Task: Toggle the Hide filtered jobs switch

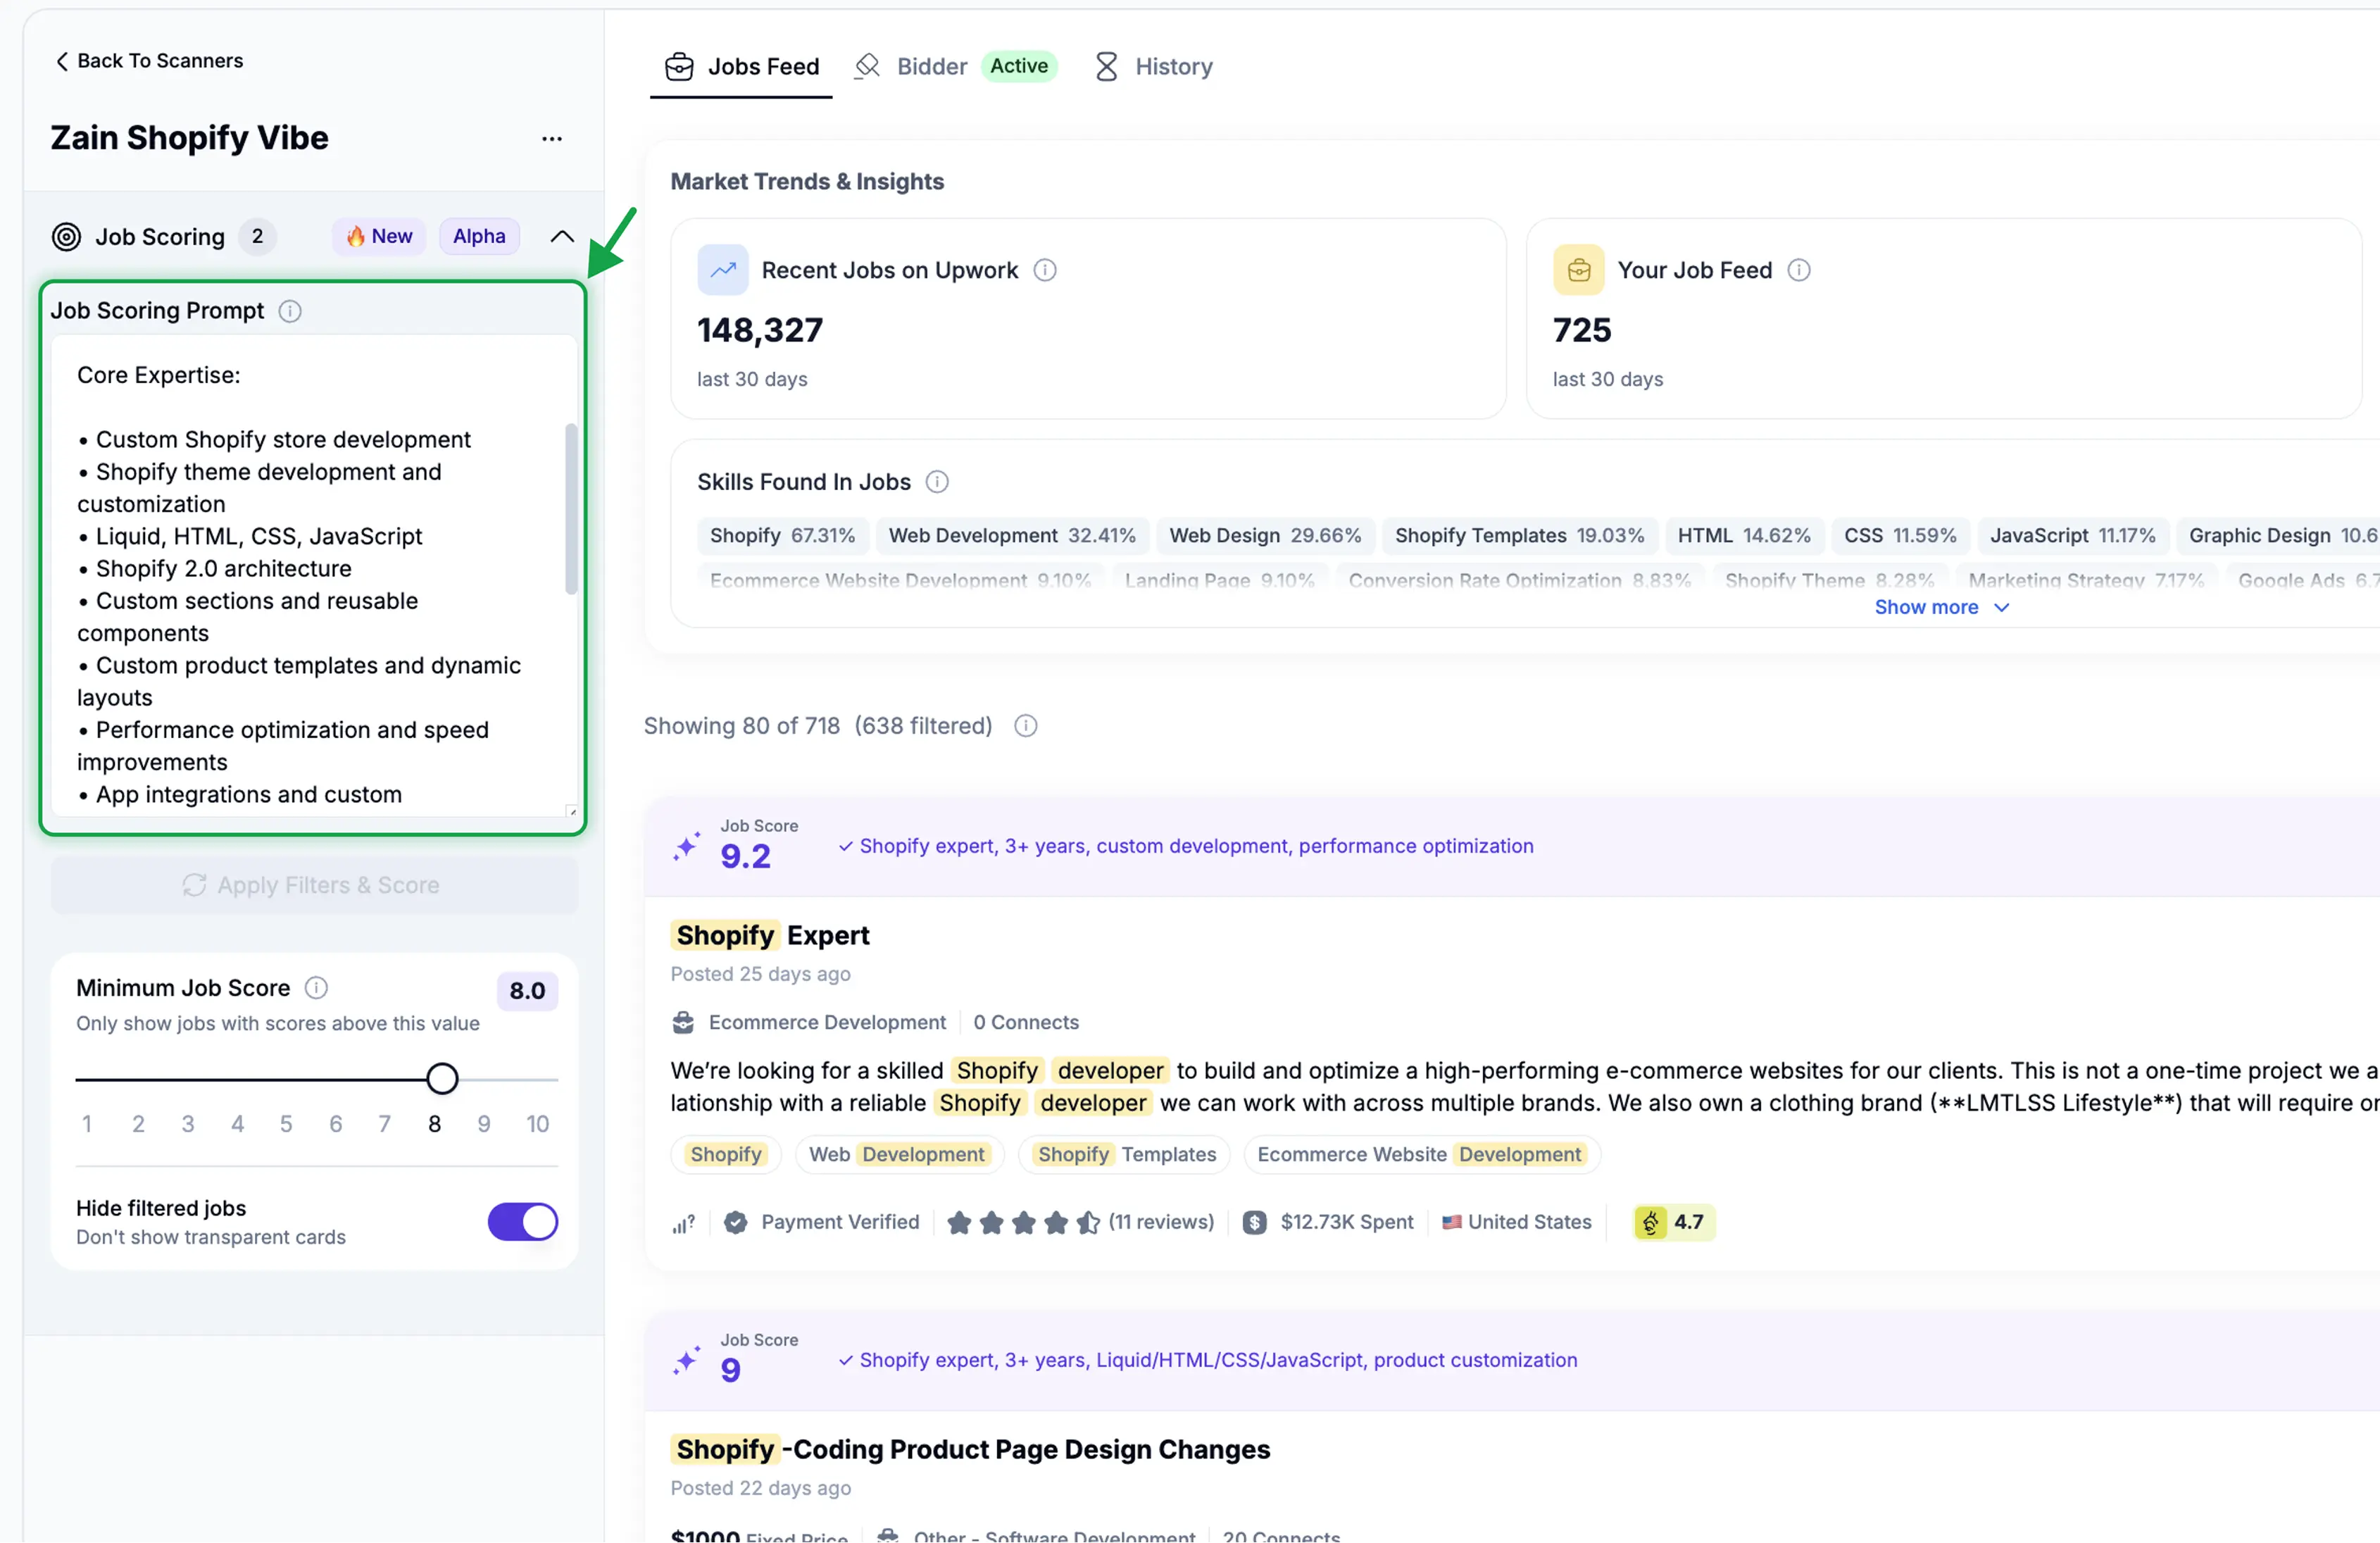Action: 523,1222
